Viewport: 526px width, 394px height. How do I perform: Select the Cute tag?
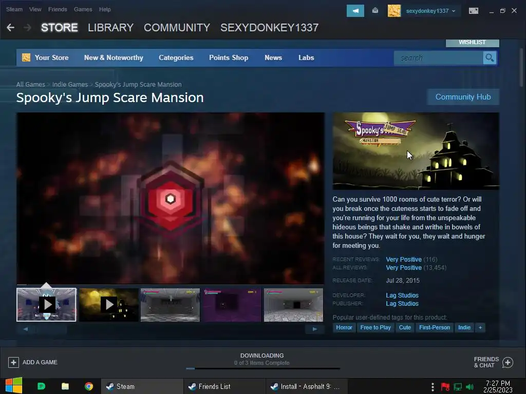click(x=405, y=327)
